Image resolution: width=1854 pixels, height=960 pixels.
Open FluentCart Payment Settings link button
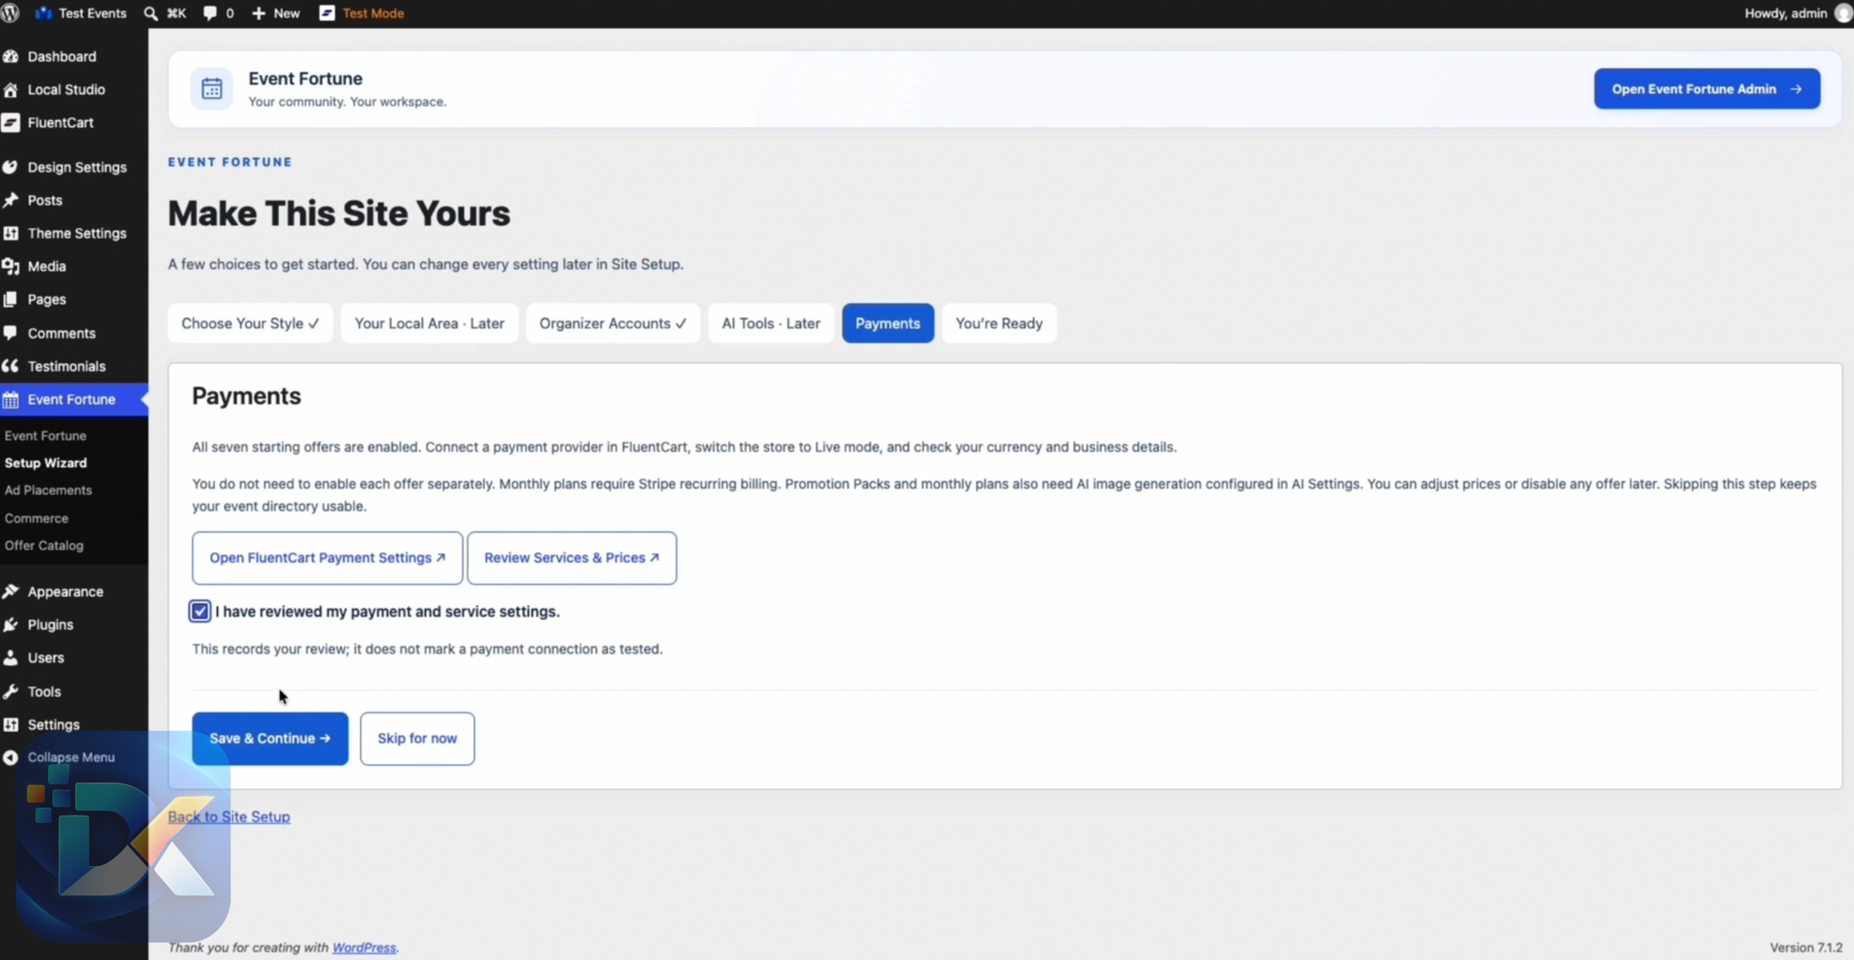(x=327, y=558)
